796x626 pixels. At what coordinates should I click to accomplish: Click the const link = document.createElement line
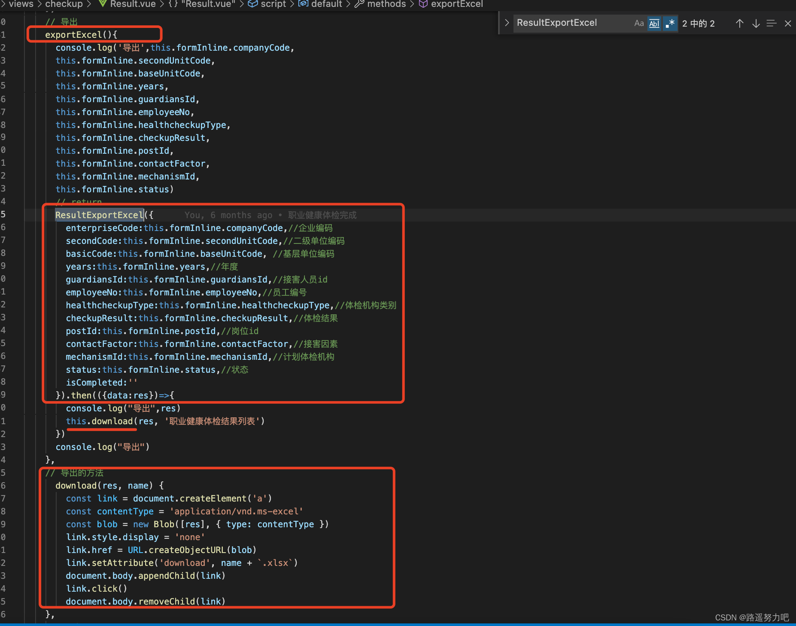click(x=169, y=498)
